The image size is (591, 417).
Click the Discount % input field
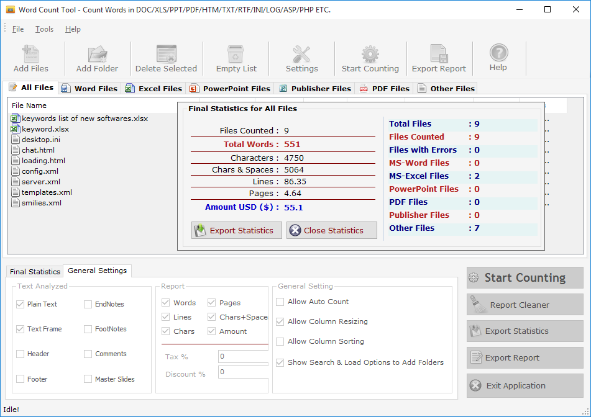(x=243, y=372)
